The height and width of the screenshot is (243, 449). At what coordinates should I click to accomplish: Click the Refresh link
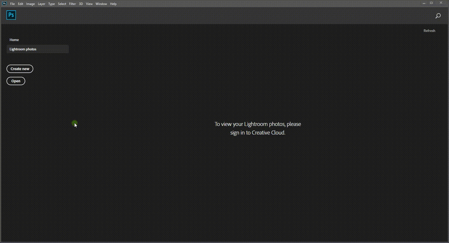(x=429, y=31)
